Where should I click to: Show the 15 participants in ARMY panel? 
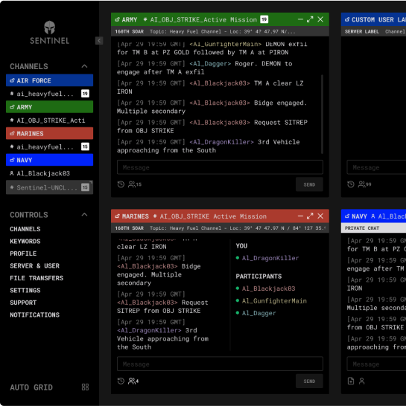coord(135,184)
